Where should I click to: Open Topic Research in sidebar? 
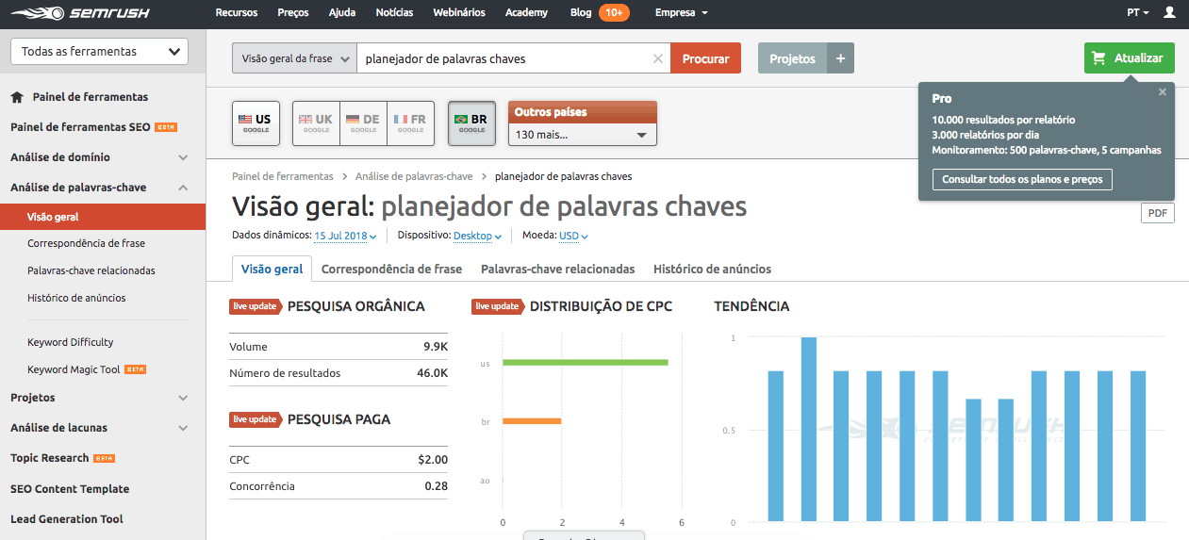tap(49, 458)
